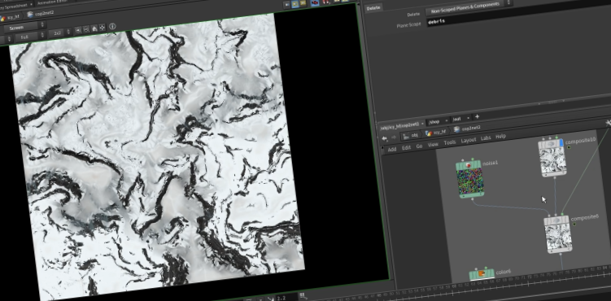Viewport: 611px width, 301px height.
Task: Open the /shop tab dropdown arrow
Action: tap(447, 120)
